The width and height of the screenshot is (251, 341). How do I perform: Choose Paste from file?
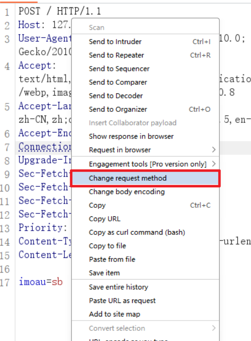tap(112, 259)
